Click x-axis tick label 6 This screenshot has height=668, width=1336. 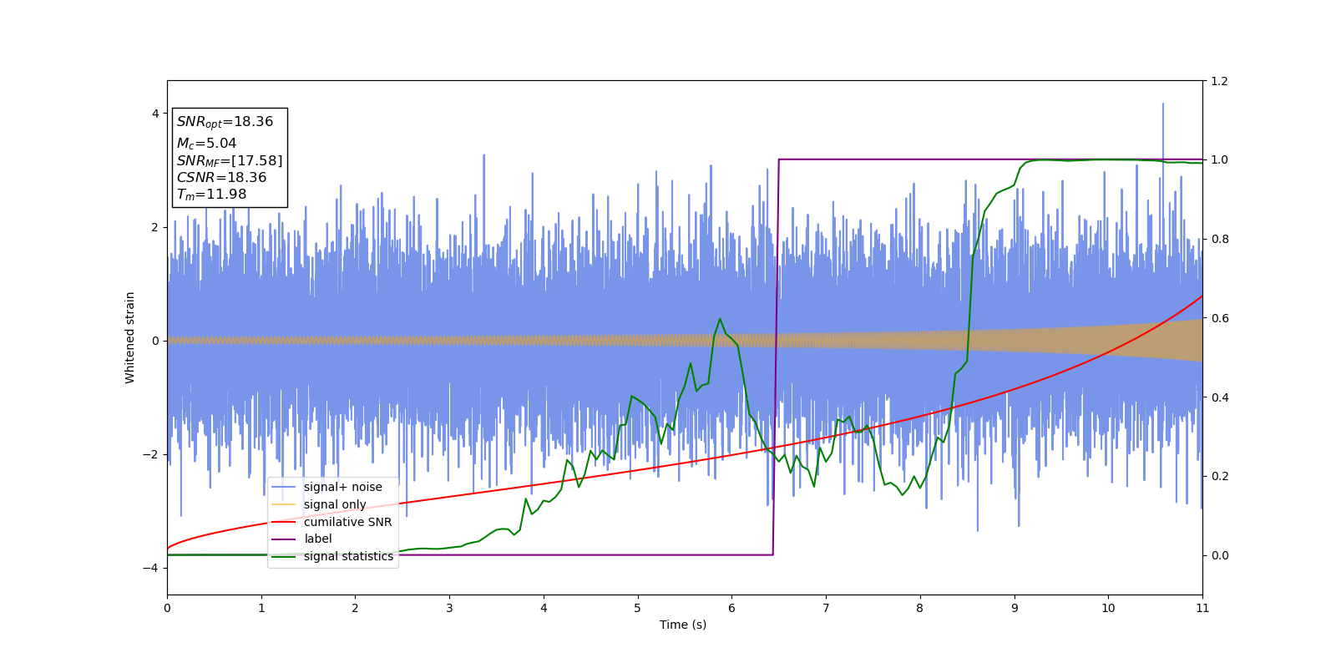click(731, 608)
